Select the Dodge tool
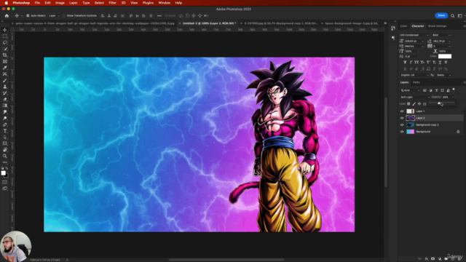466x262 pixels. point(5,118)
